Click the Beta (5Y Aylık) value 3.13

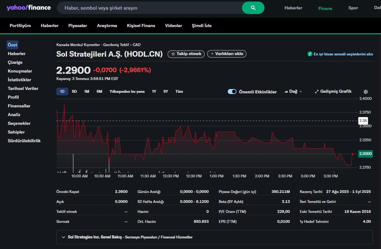[286, 202]
